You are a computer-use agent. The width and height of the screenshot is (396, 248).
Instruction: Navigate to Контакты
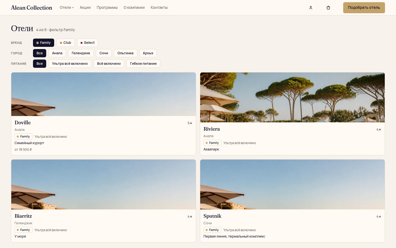[x=159, y=7]
